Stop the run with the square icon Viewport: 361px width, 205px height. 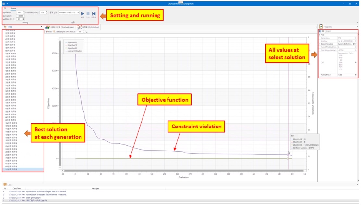tap(88, 14)
